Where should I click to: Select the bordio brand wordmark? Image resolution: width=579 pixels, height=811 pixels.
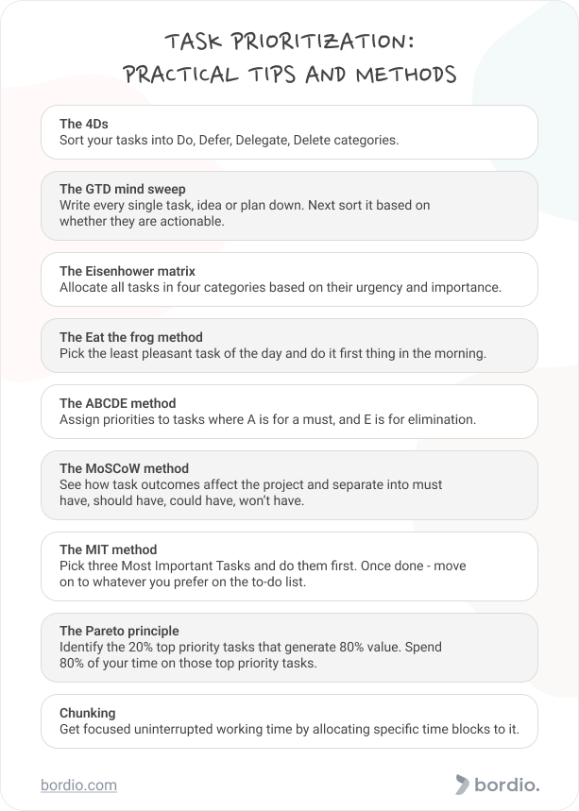(507, 785)
